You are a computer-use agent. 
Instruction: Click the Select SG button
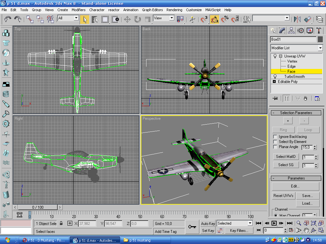point(286,165)
